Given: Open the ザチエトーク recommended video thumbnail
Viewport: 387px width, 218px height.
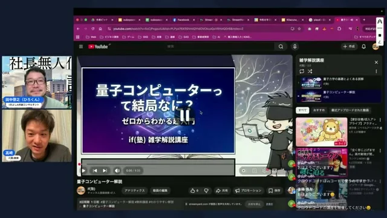Looking at the screenshot, I should click(322, 163).
